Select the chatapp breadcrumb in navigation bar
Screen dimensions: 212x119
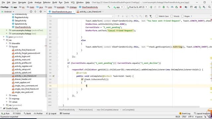[x=72, y=7]
